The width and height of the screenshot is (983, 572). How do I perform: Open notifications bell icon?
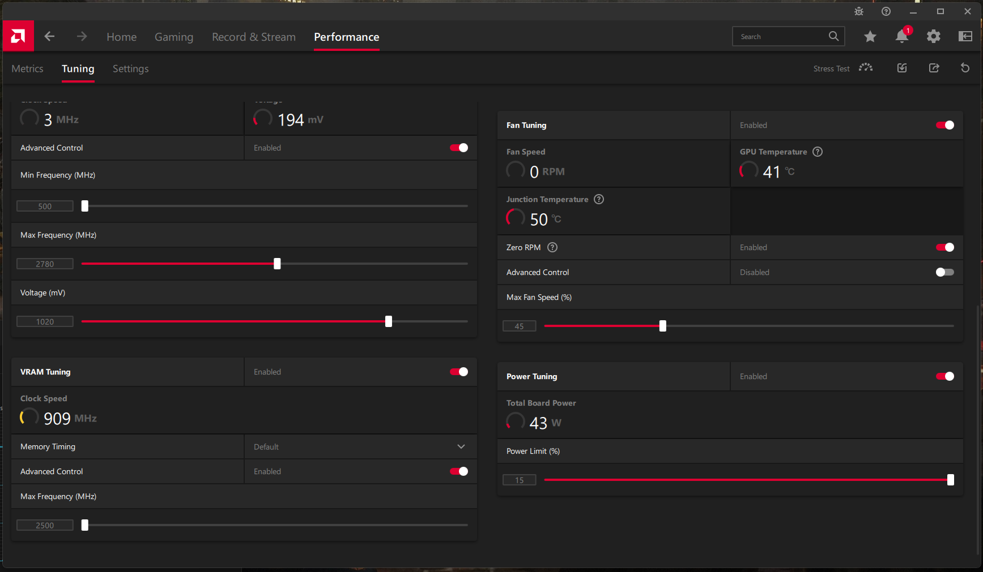tap(902, 36)
